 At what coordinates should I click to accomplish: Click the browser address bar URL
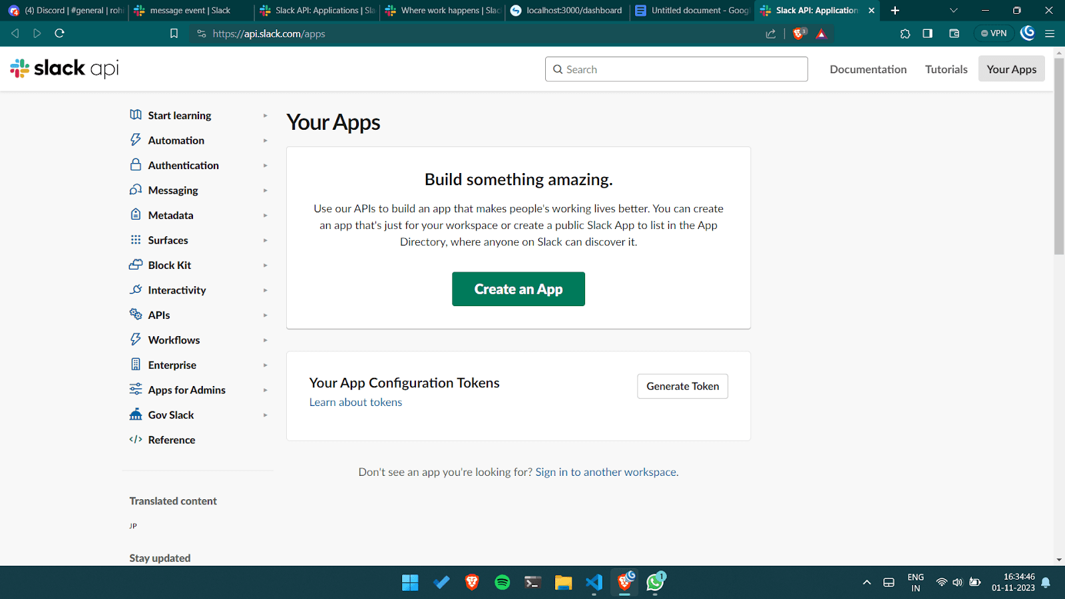click(x=269, y=34)
